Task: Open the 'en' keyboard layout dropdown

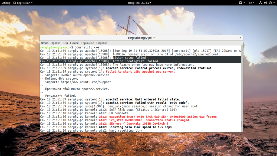Action: coord(251,3)
